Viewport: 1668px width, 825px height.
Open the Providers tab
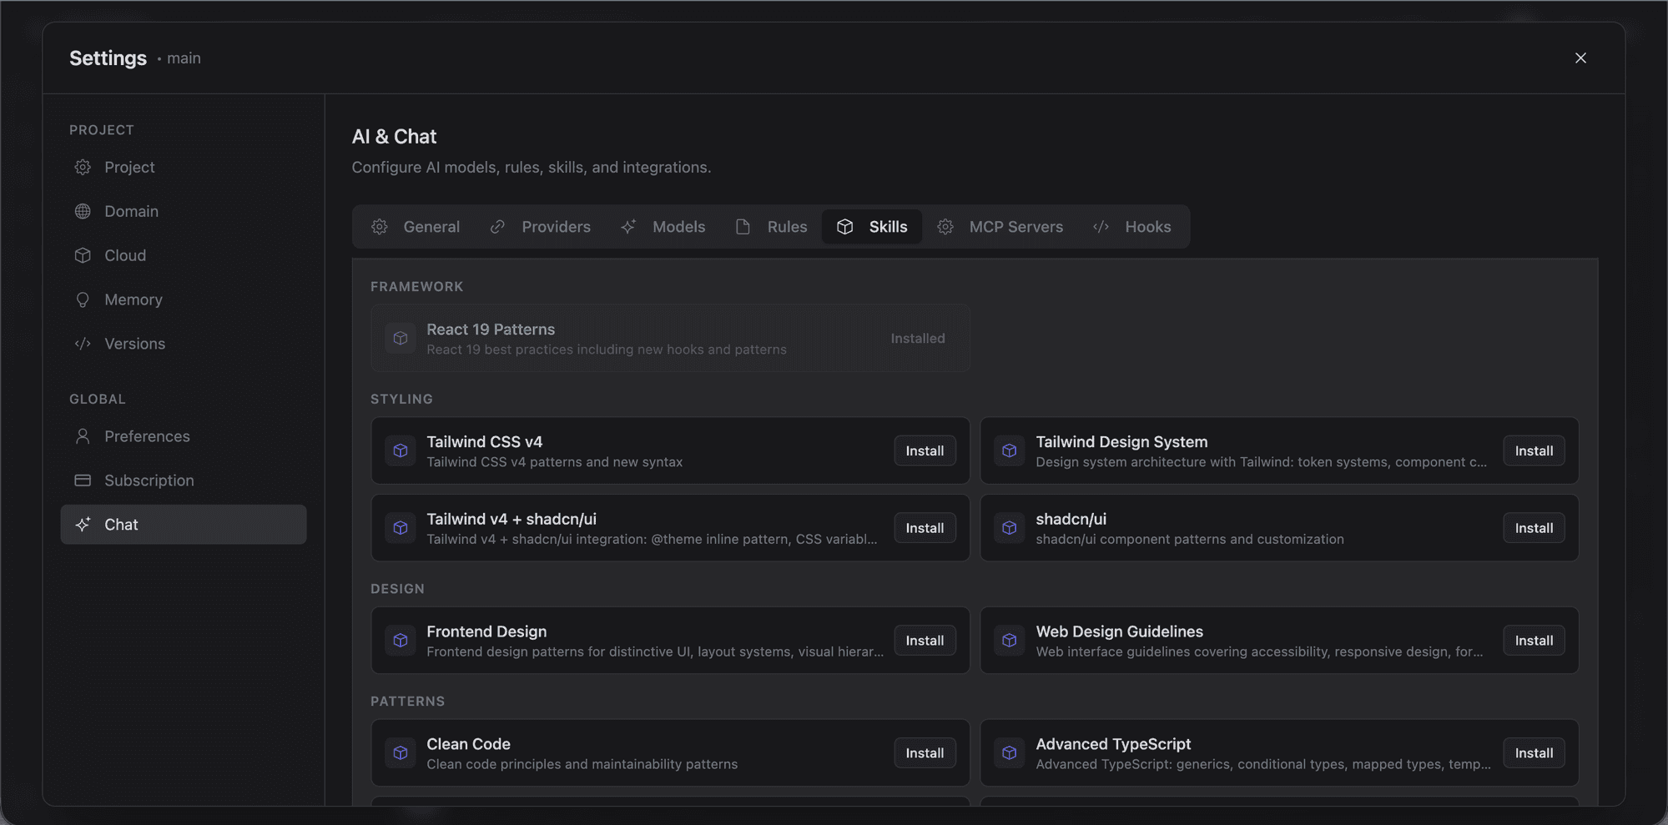540,227
